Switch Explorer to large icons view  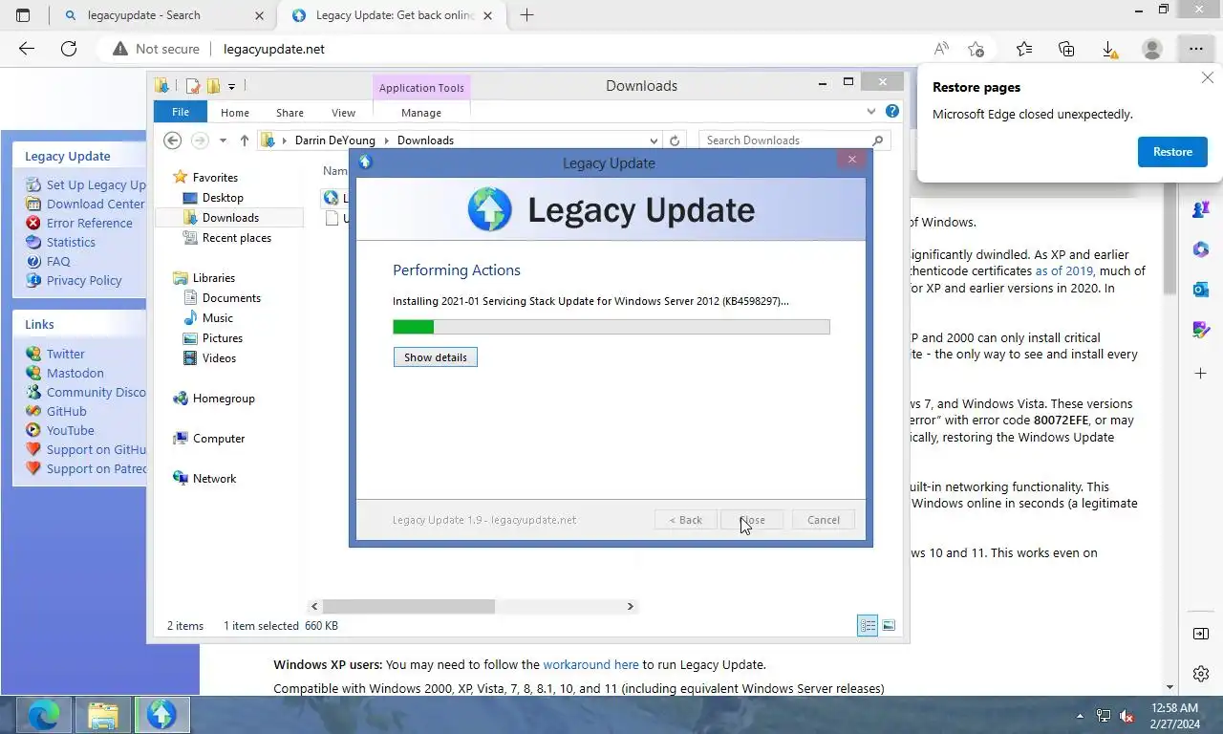pos(889,626)
